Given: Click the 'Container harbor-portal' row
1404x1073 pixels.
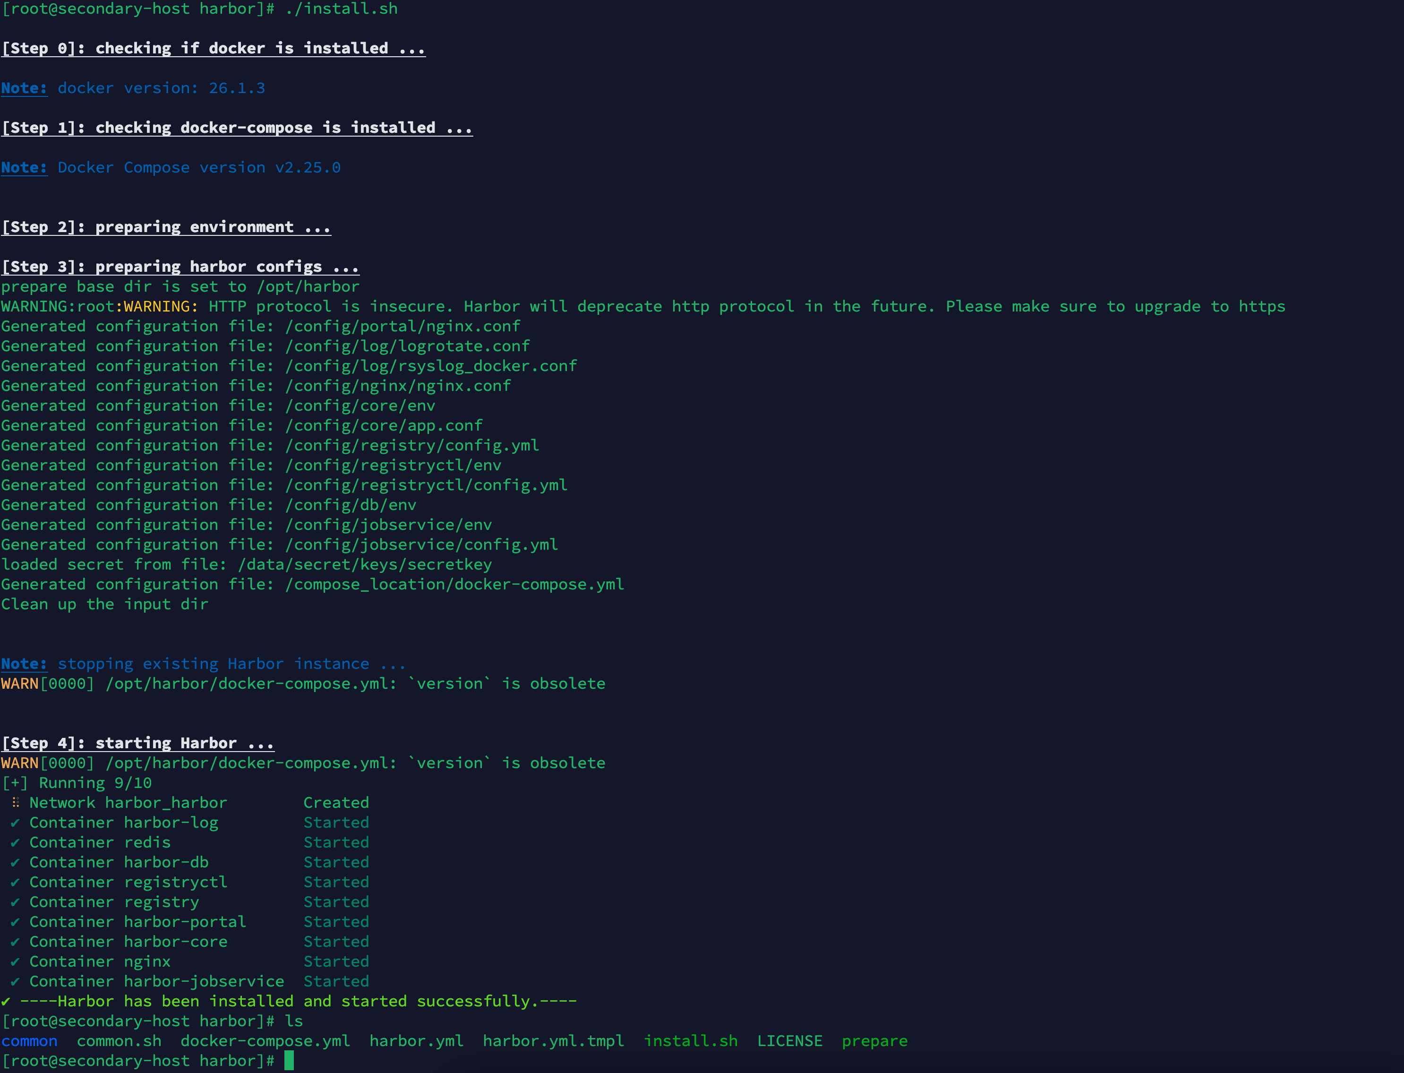Looking at the screenshot, I should [x=190, y=922].
